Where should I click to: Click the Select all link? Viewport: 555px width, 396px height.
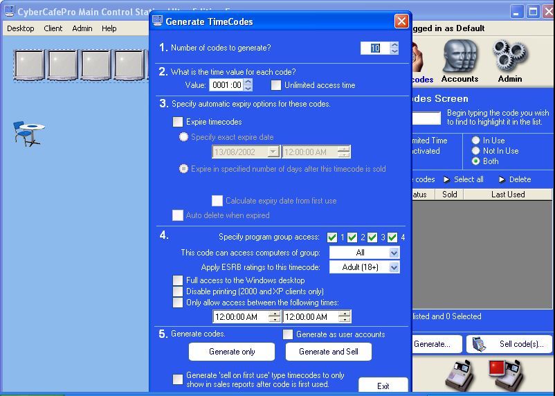pyautogui.click(x=468, y=179)
